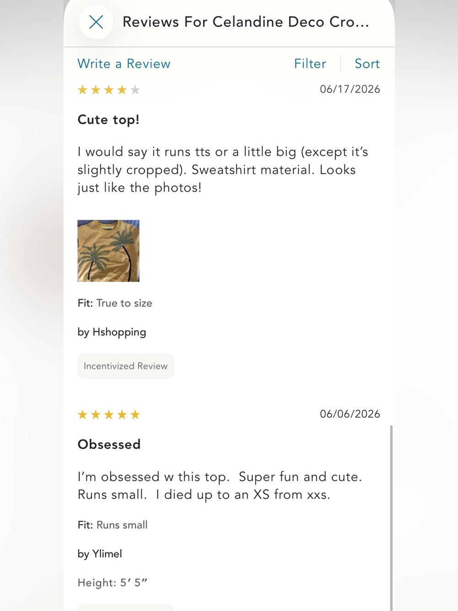458x611 pixels.
Task: Close the reviews panel with X icon
Action: pos(96,22)
